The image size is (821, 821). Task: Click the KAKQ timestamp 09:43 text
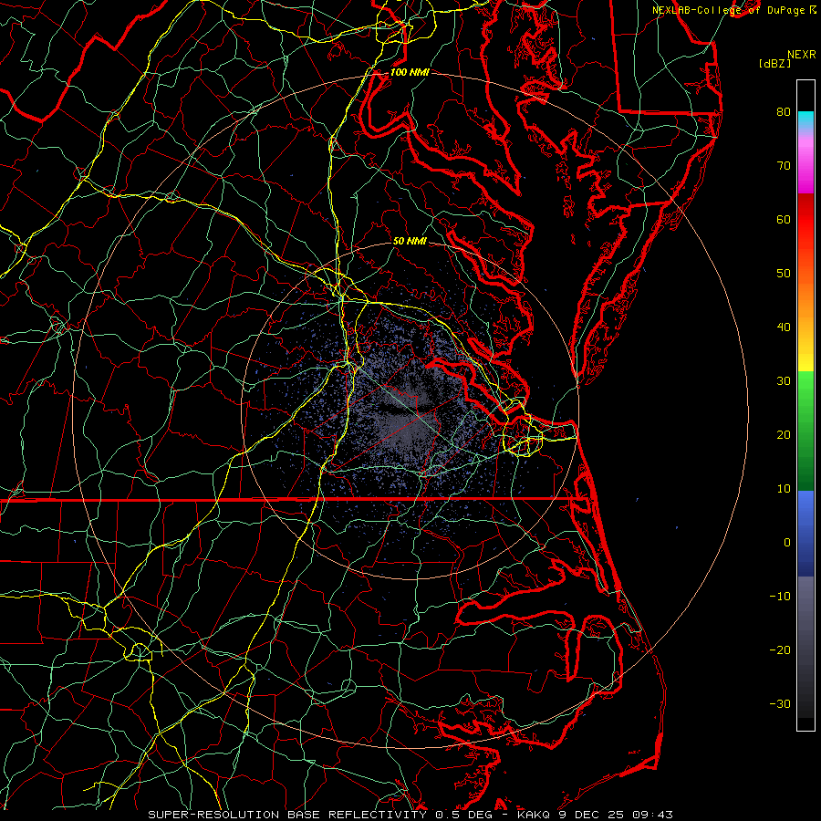point(654,814)
